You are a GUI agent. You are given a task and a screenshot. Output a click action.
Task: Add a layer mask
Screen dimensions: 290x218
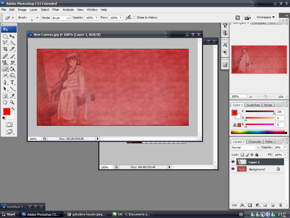(250, 205)
